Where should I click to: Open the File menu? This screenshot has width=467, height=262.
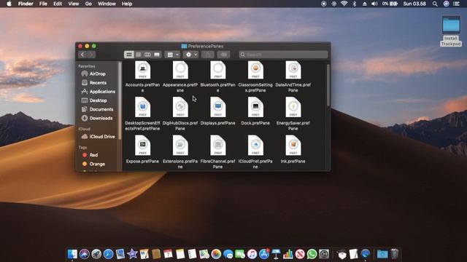[x=43, y=4]
